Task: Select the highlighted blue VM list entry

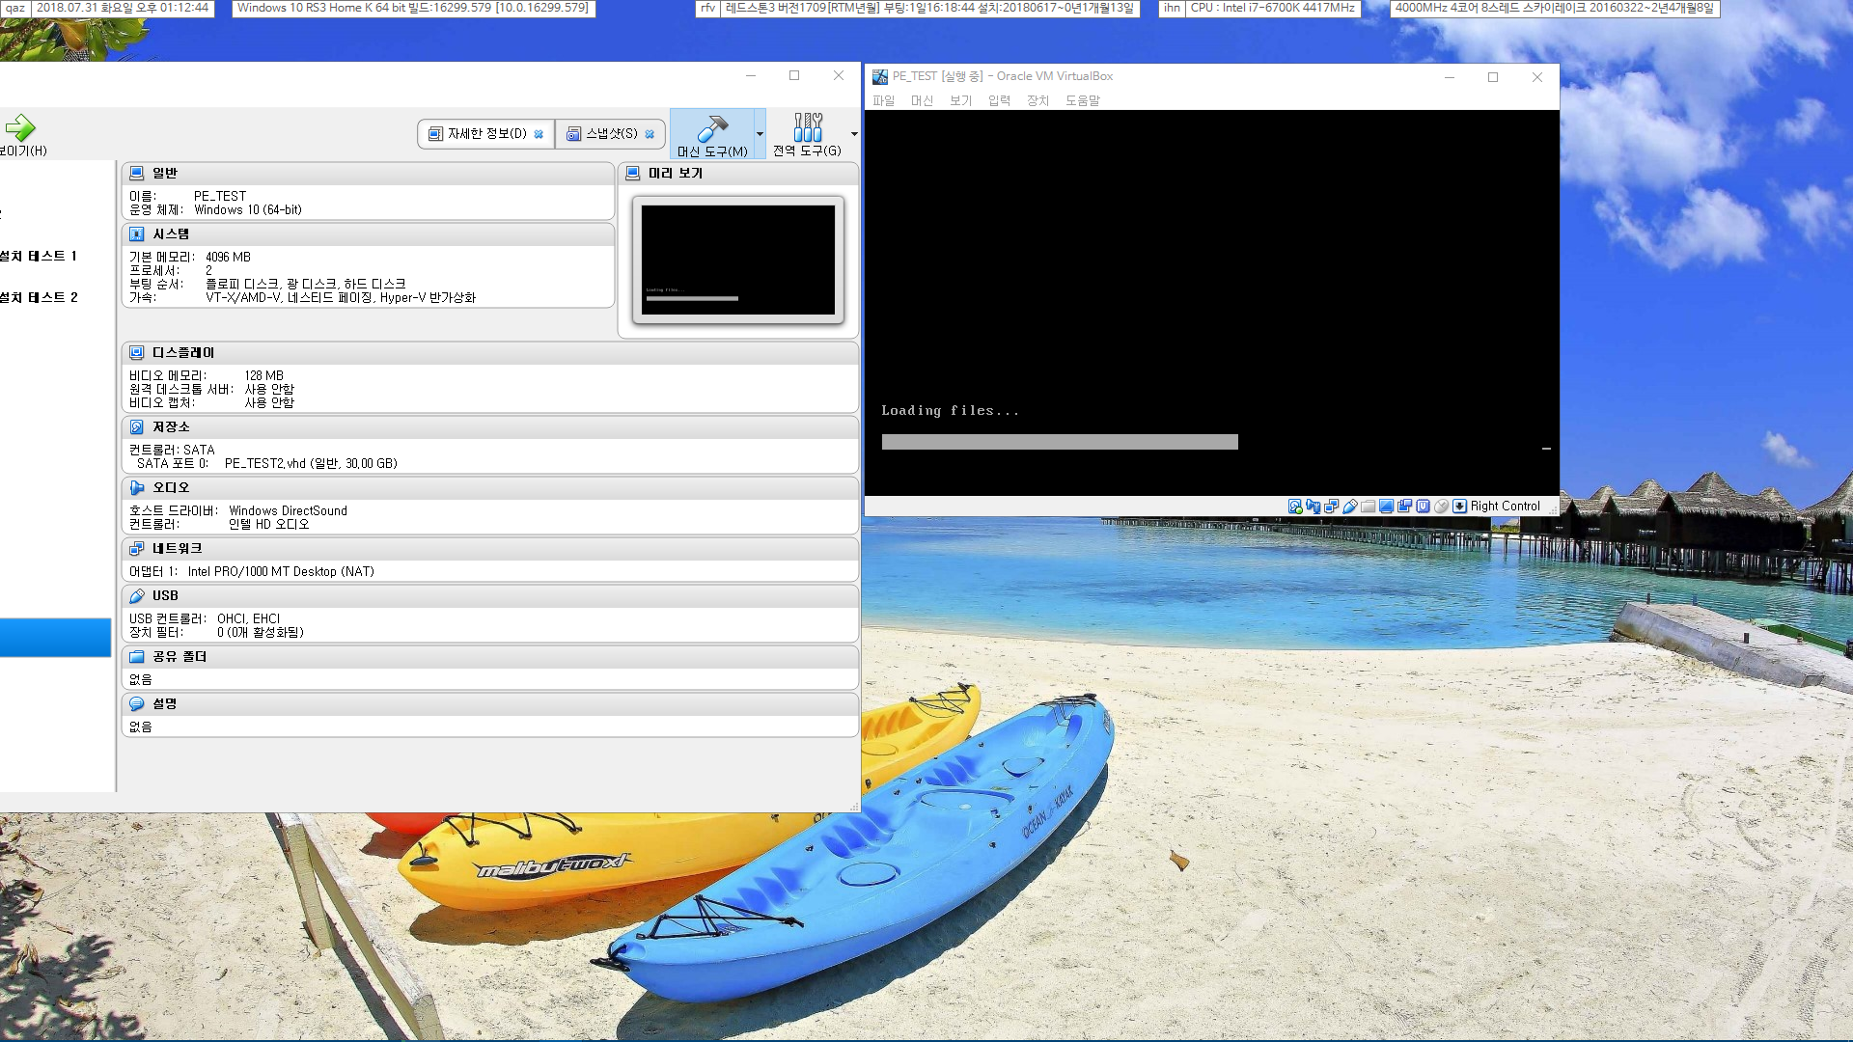Action: (x=55, y=638)
